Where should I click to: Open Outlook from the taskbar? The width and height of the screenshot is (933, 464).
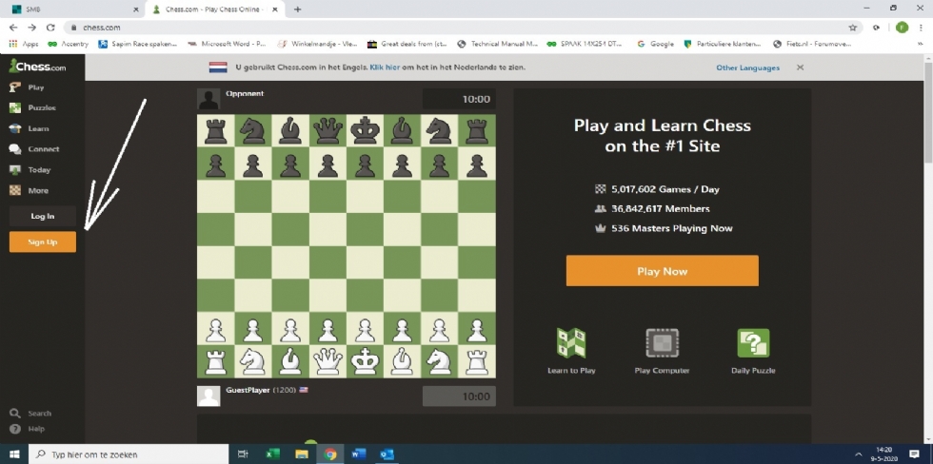(387, 454)
